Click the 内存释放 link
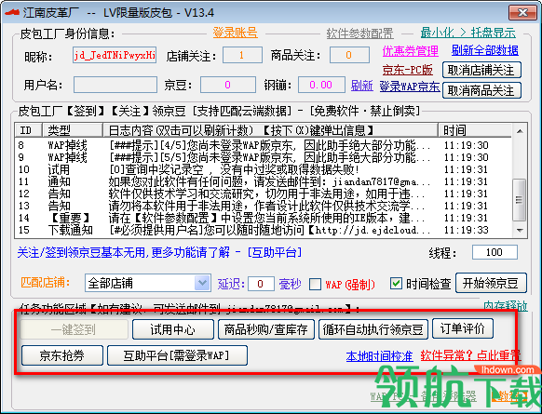 pyautogui.click(x=506, y=305)
